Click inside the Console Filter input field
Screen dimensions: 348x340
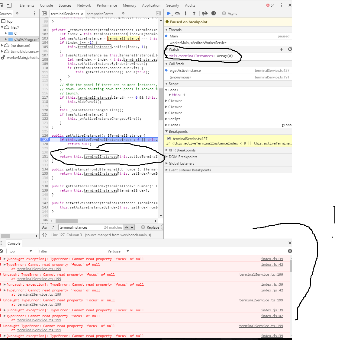71,251
